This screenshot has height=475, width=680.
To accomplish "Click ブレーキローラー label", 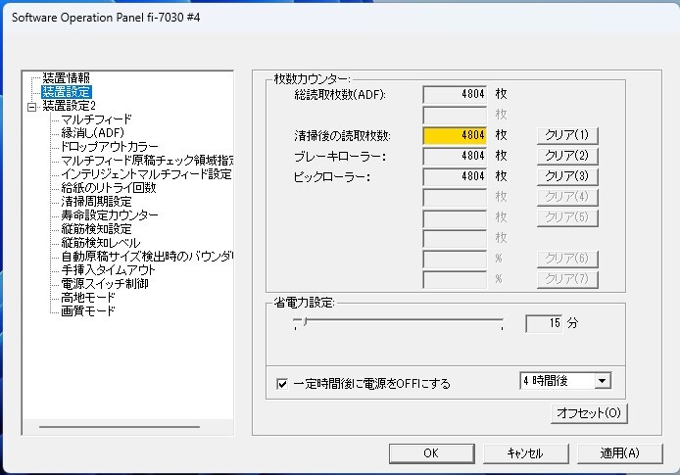I will coord(340,156).
